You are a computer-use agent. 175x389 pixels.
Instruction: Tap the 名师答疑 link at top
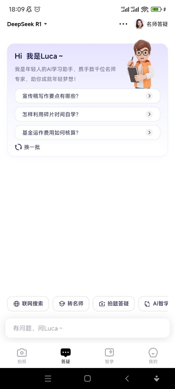coord(157,24)
